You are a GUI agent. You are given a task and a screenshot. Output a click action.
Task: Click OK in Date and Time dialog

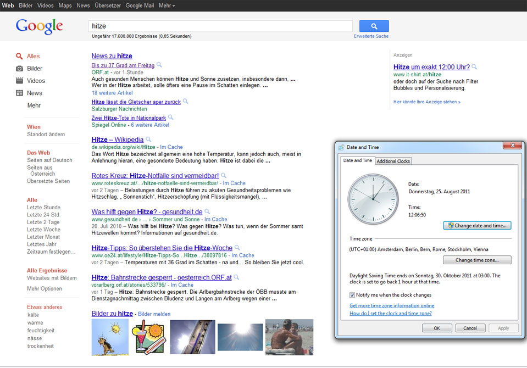tap(436, 328)
